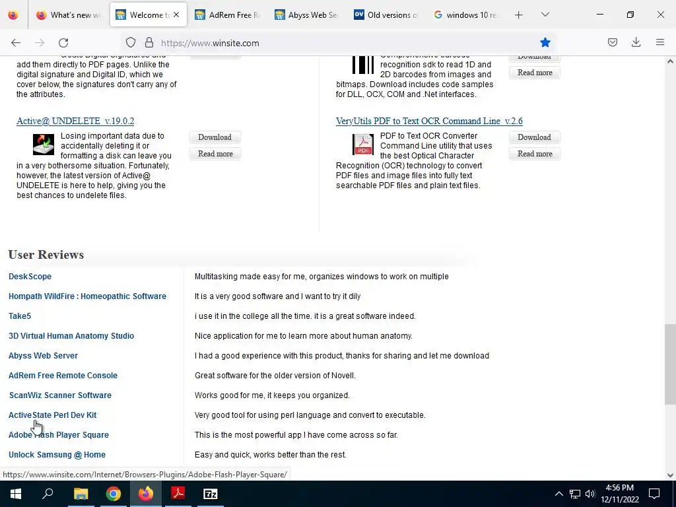
Task: Click the barcode product thumbnail
Action: [x=363, y=65]
